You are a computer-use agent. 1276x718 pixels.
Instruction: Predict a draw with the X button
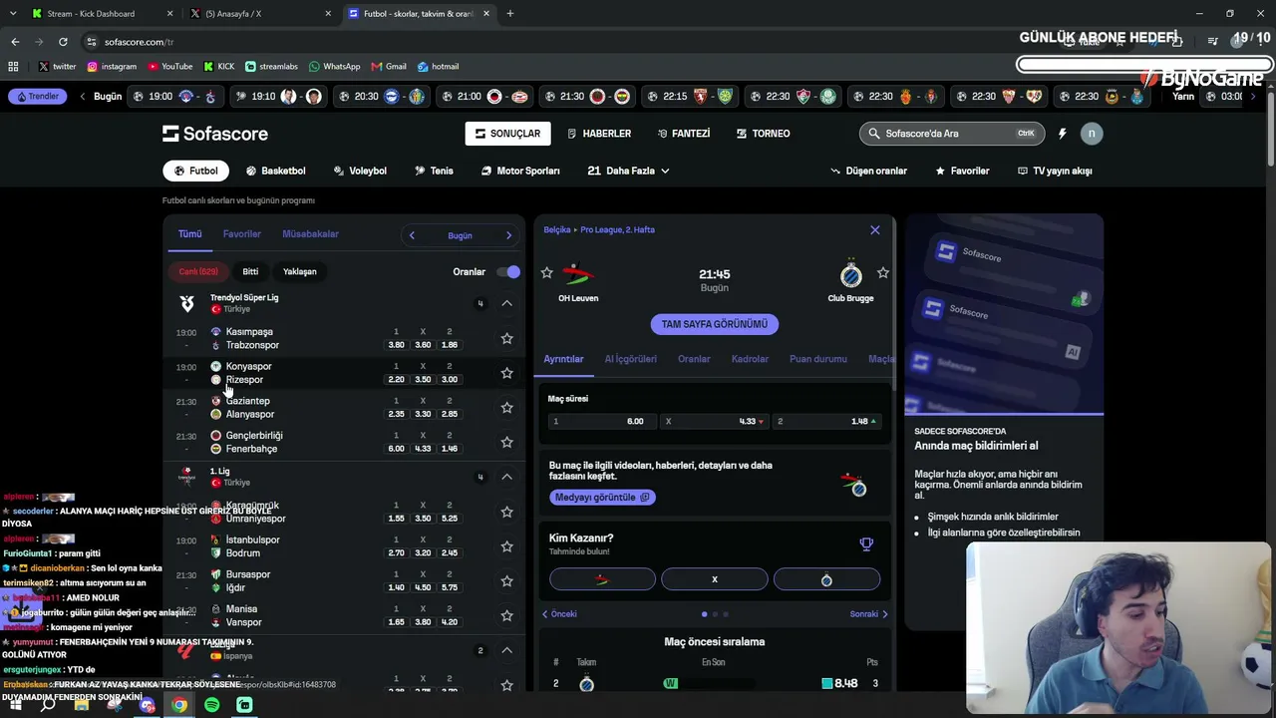point(714,579)
